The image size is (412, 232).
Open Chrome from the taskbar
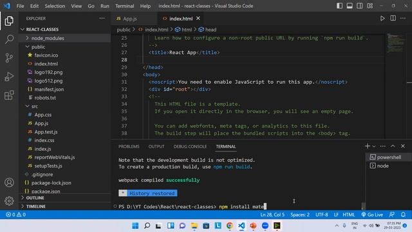point(230,226)
